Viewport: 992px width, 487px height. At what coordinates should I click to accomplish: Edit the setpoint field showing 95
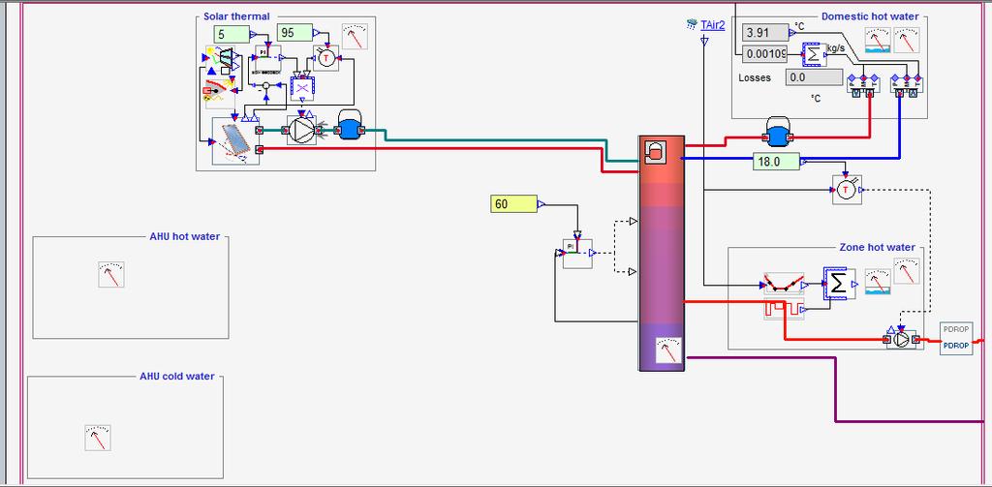coord(294,33)
